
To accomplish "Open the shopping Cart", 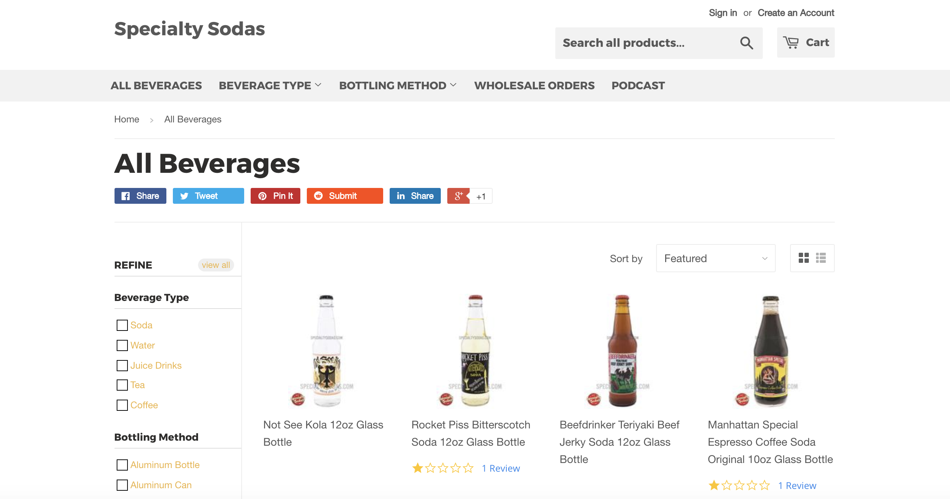I will [806, 42].
